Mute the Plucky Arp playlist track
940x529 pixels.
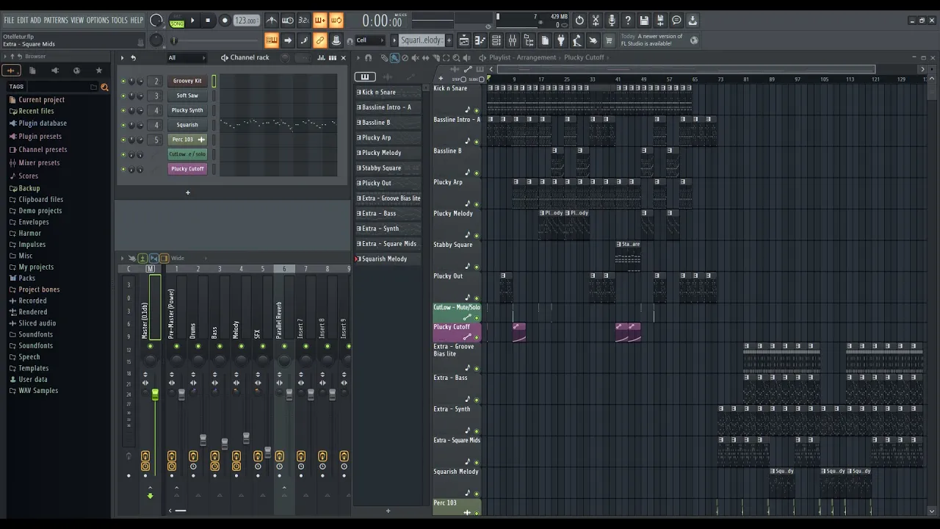[x=477, y=204]
